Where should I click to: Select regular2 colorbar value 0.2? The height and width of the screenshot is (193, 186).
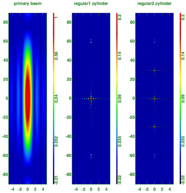(183, 17)
